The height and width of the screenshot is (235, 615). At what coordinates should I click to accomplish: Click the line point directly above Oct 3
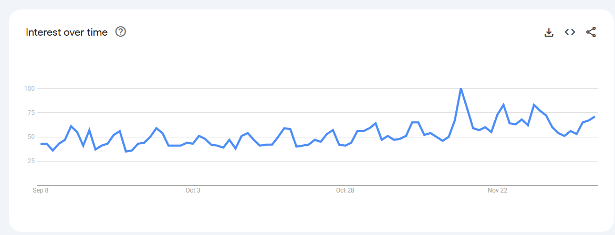click(193, 143)
